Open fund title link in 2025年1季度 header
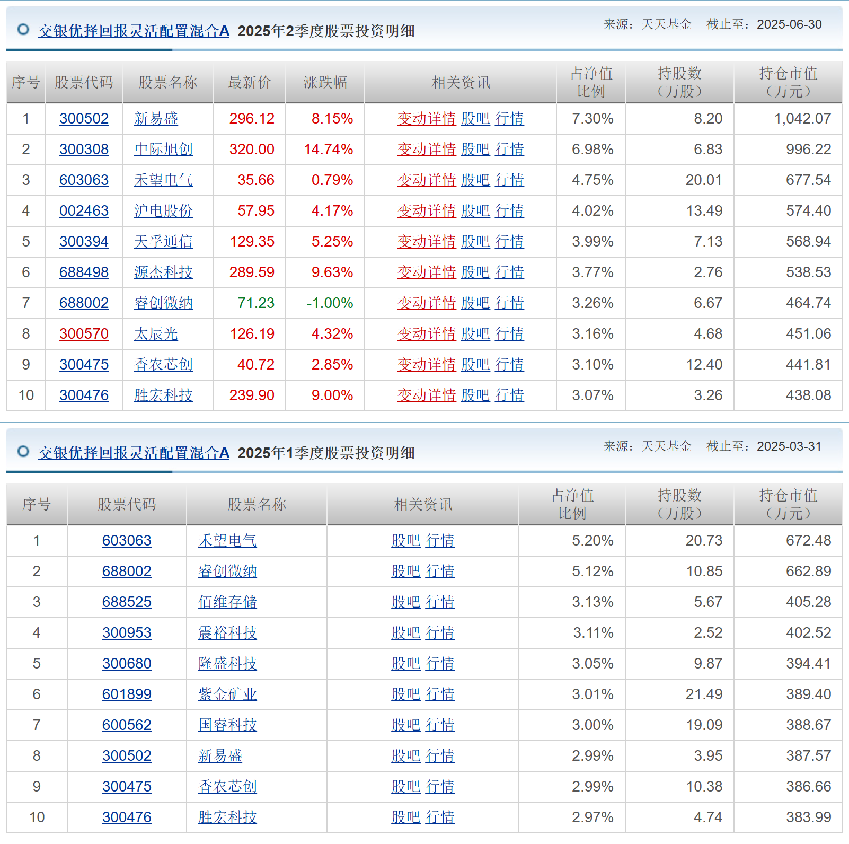The width and height of the screenshot is (849, 844). (x=134, y=453)
